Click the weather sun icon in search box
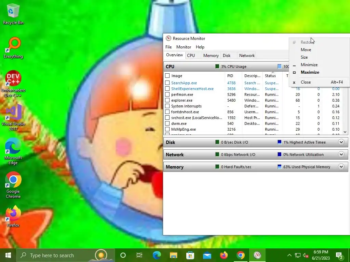The image size is (350, 262). (101, 255)
